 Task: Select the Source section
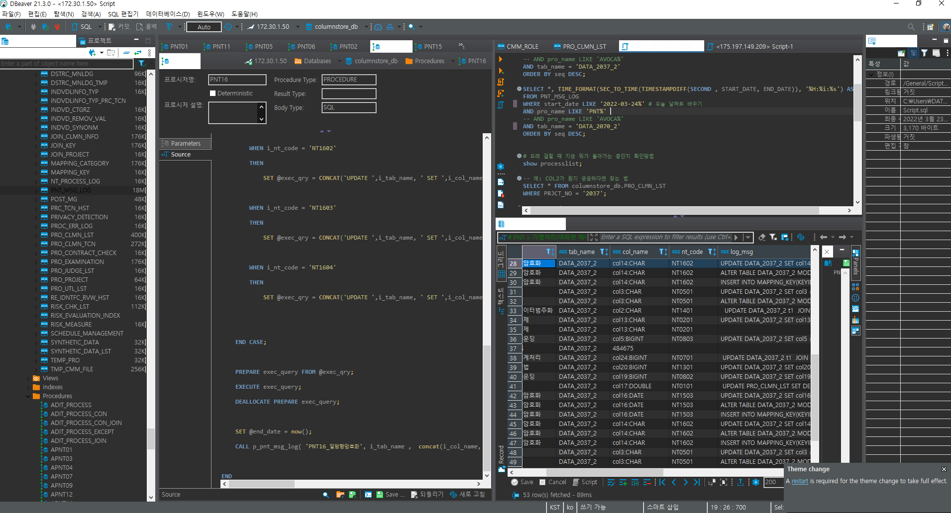click(185, 155)
